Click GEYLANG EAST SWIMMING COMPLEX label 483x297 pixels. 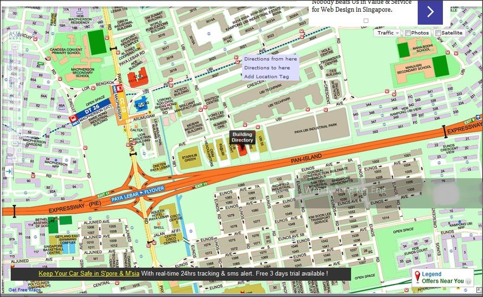67,239
